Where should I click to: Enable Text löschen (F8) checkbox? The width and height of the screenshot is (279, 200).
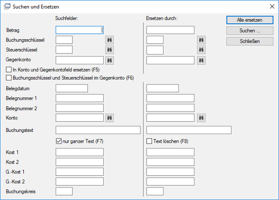pyautogui.click(x=149, y=141)
